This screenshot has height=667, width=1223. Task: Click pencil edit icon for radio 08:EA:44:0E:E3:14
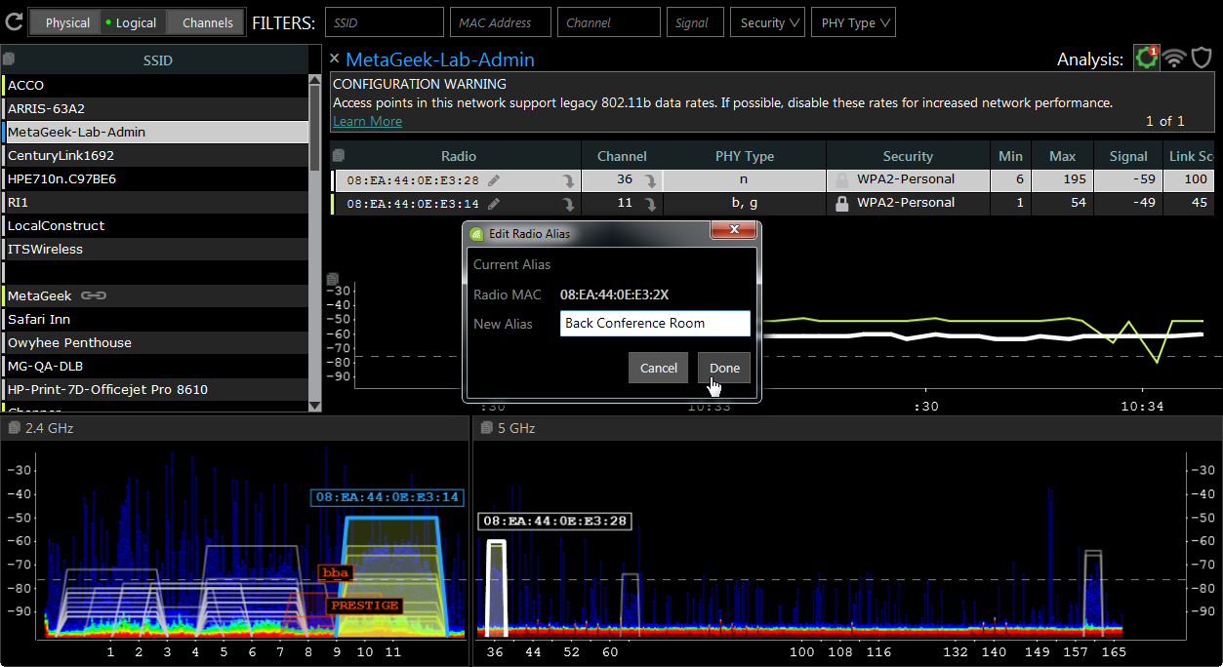click(495, 204)
